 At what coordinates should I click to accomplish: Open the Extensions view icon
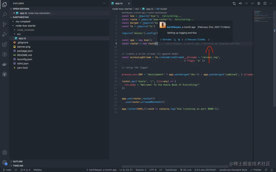[x=5, y=44]
